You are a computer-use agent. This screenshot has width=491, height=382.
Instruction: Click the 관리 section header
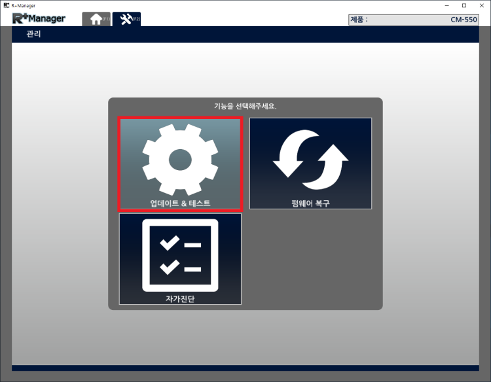[33, 34]
